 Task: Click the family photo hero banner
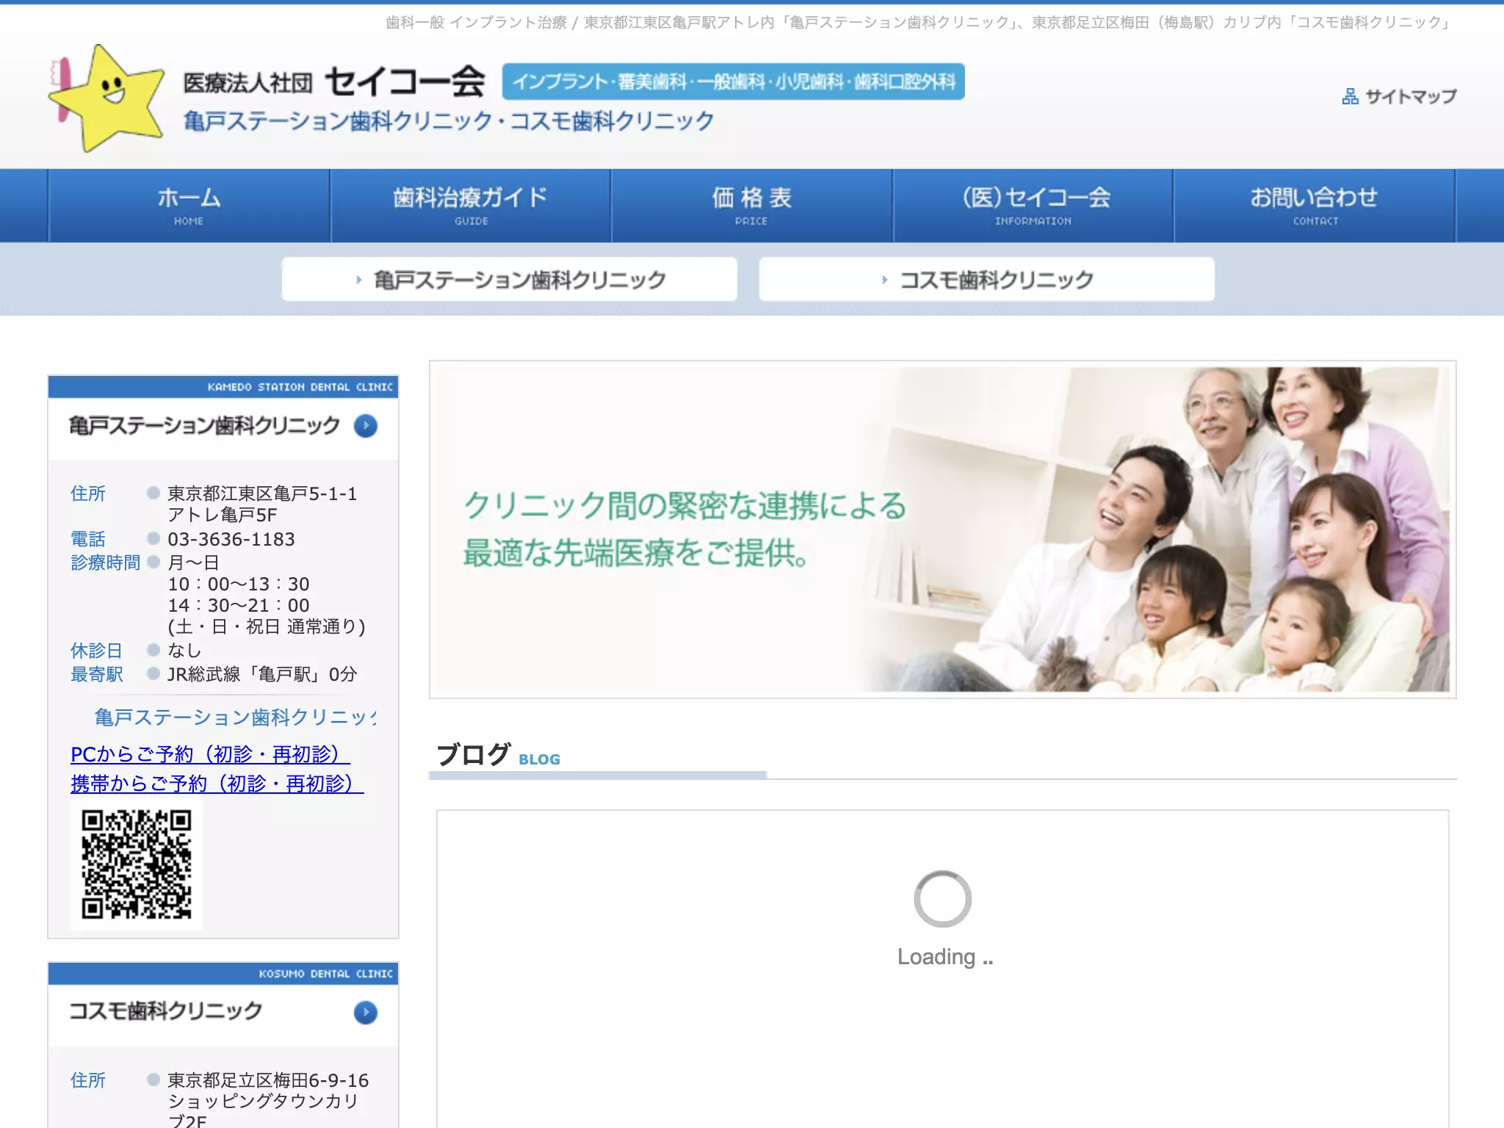943,529
